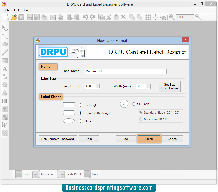Select Mini Size (80 * 80) option
218x192 pixels.
(x=141, y=119)
